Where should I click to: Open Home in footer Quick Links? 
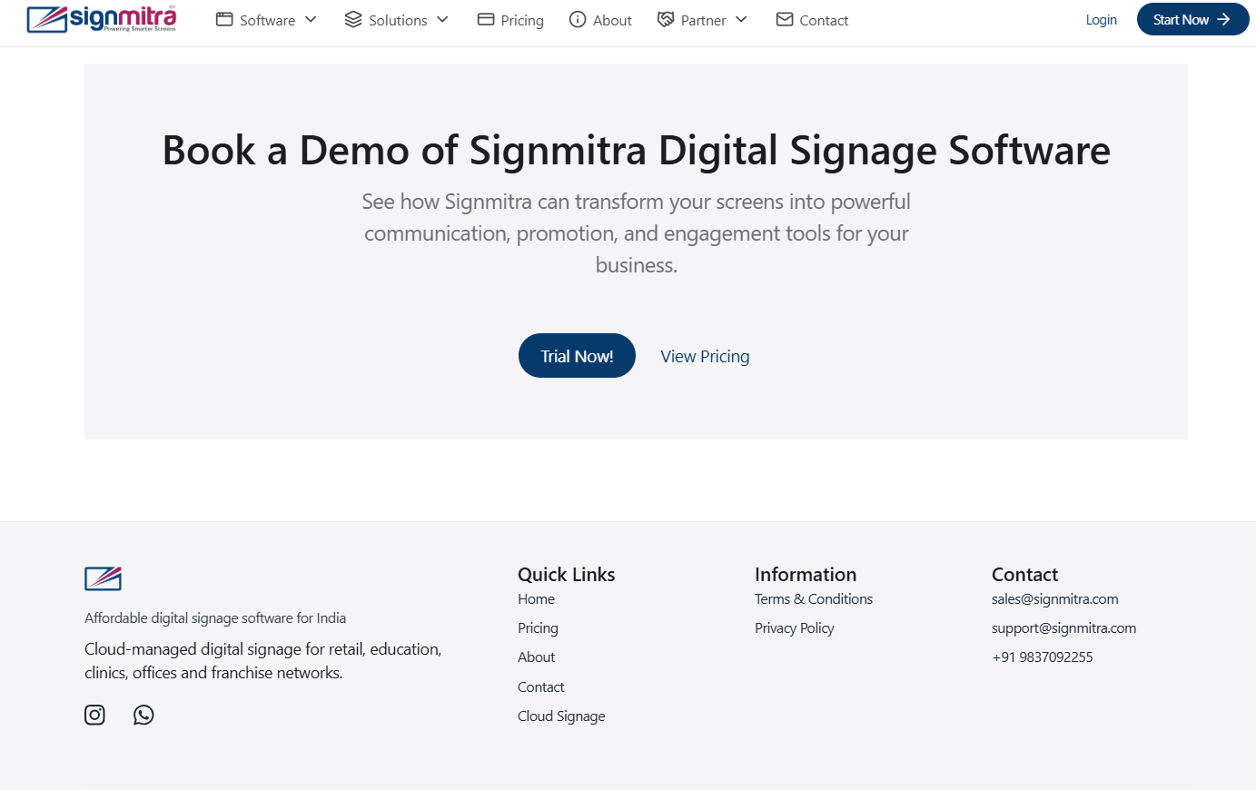click(536, 599)
